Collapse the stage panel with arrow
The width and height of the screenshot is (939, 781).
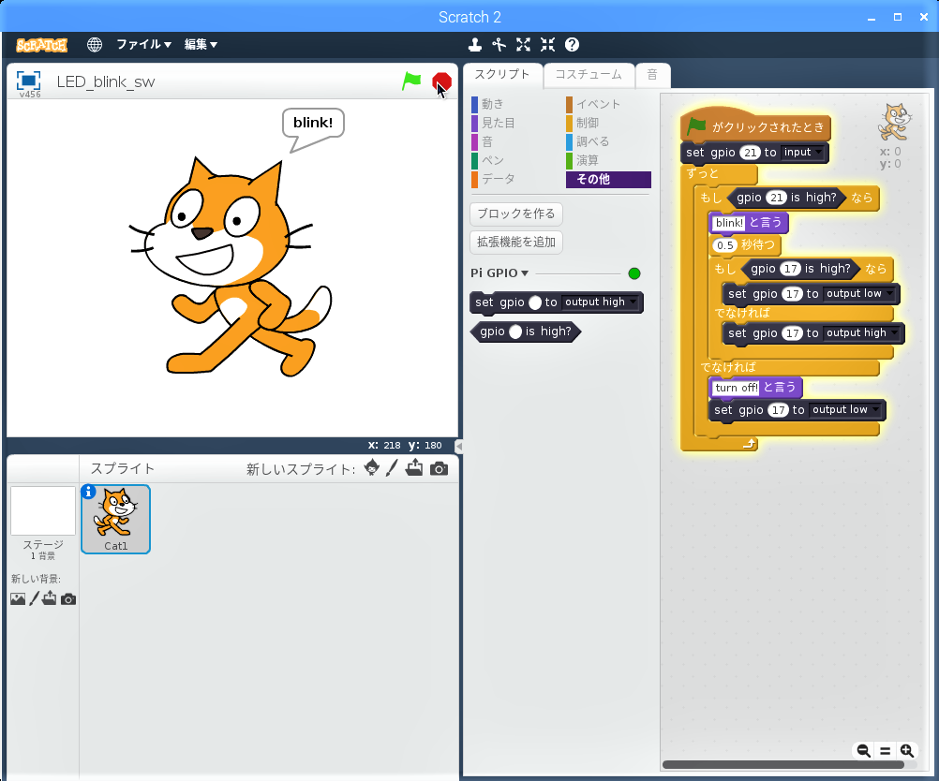458,446
